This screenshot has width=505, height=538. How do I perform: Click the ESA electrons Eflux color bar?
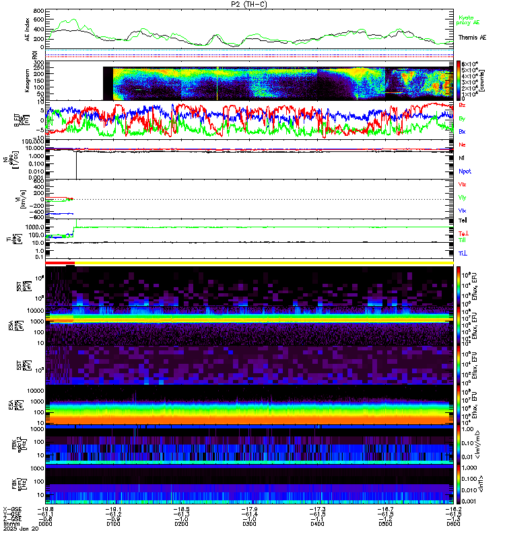(459, 405)
